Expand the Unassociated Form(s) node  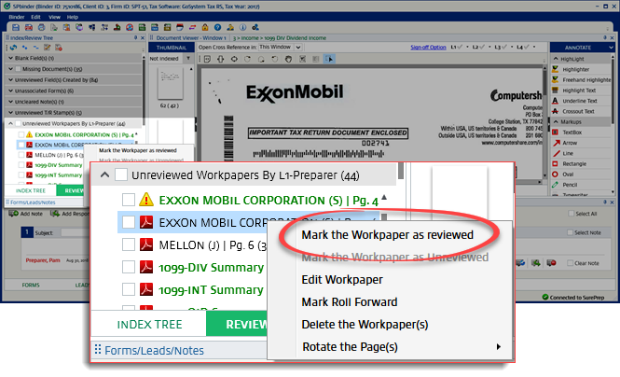point(10,91)
